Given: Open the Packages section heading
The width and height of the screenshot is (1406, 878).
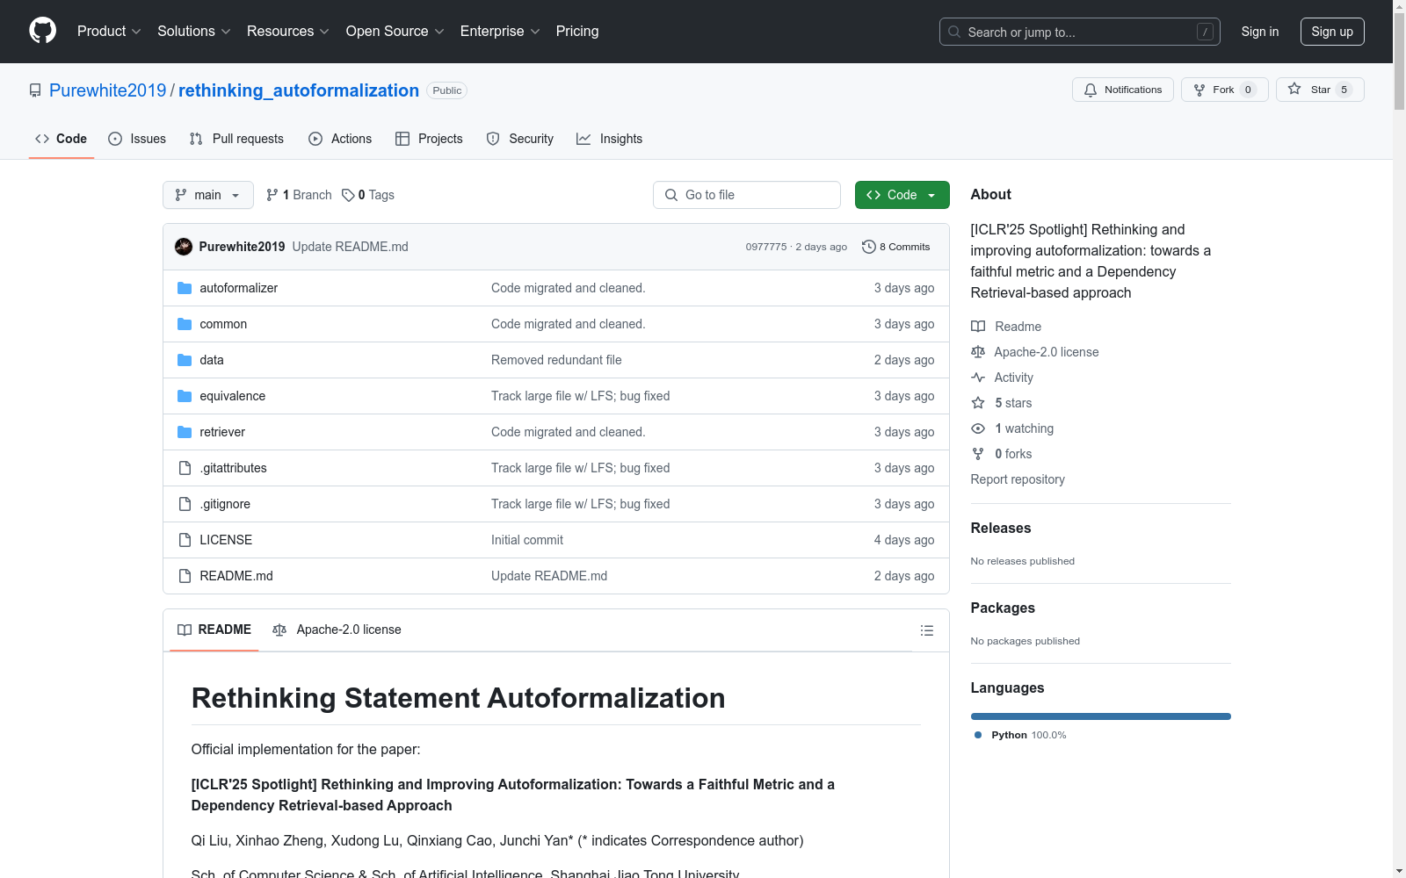Looking at the screenshot, I should click(x=1003, y=608).
